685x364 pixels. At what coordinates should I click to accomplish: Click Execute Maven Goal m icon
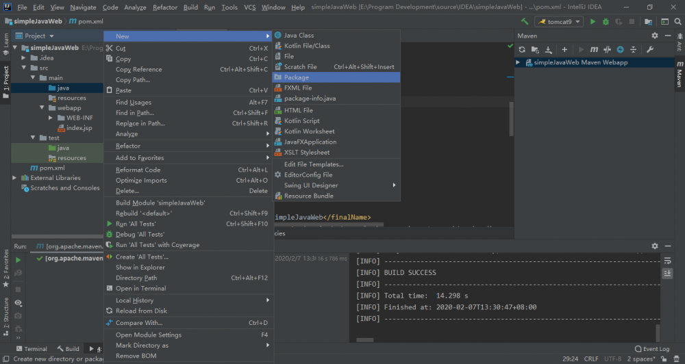pyautogui.click(x=594, y=50)
